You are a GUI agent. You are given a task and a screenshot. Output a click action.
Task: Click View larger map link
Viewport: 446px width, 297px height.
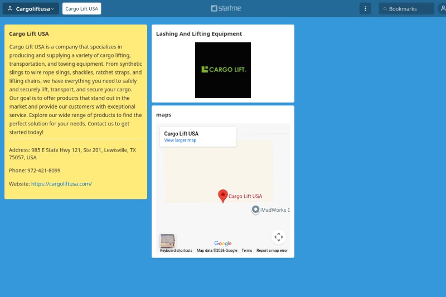(180, 140)
